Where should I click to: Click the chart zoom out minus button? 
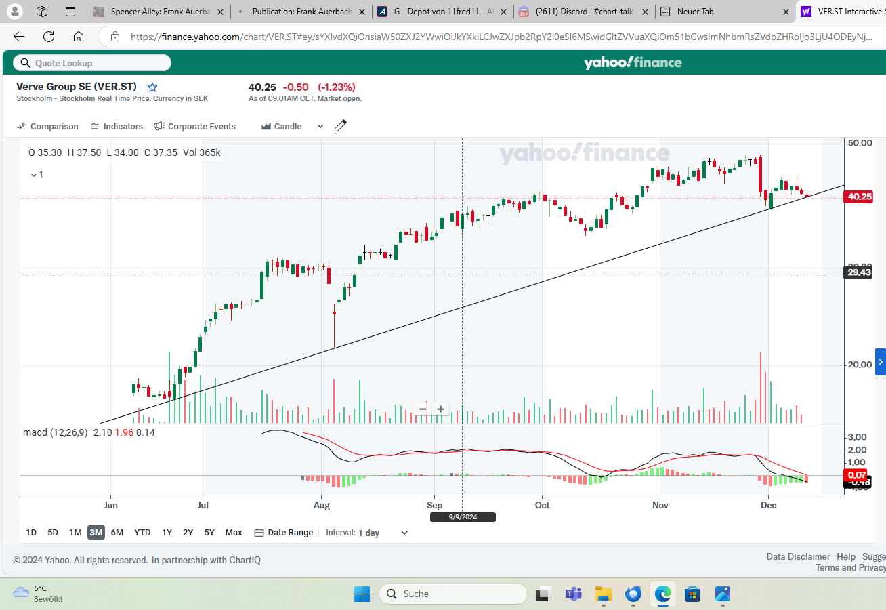(423, 409)
